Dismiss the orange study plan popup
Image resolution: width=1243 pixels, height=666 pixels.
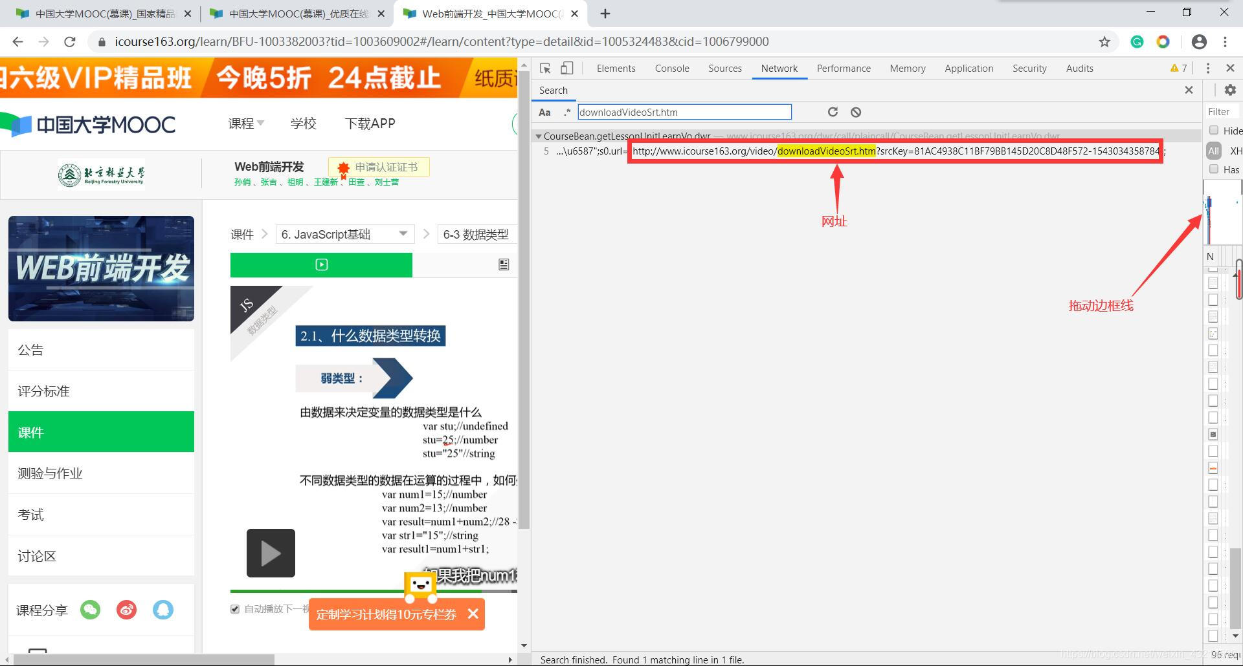[473, 614]
